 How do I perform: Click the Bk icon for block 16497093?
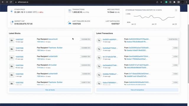pyautogui.click(x=12, y=75)
